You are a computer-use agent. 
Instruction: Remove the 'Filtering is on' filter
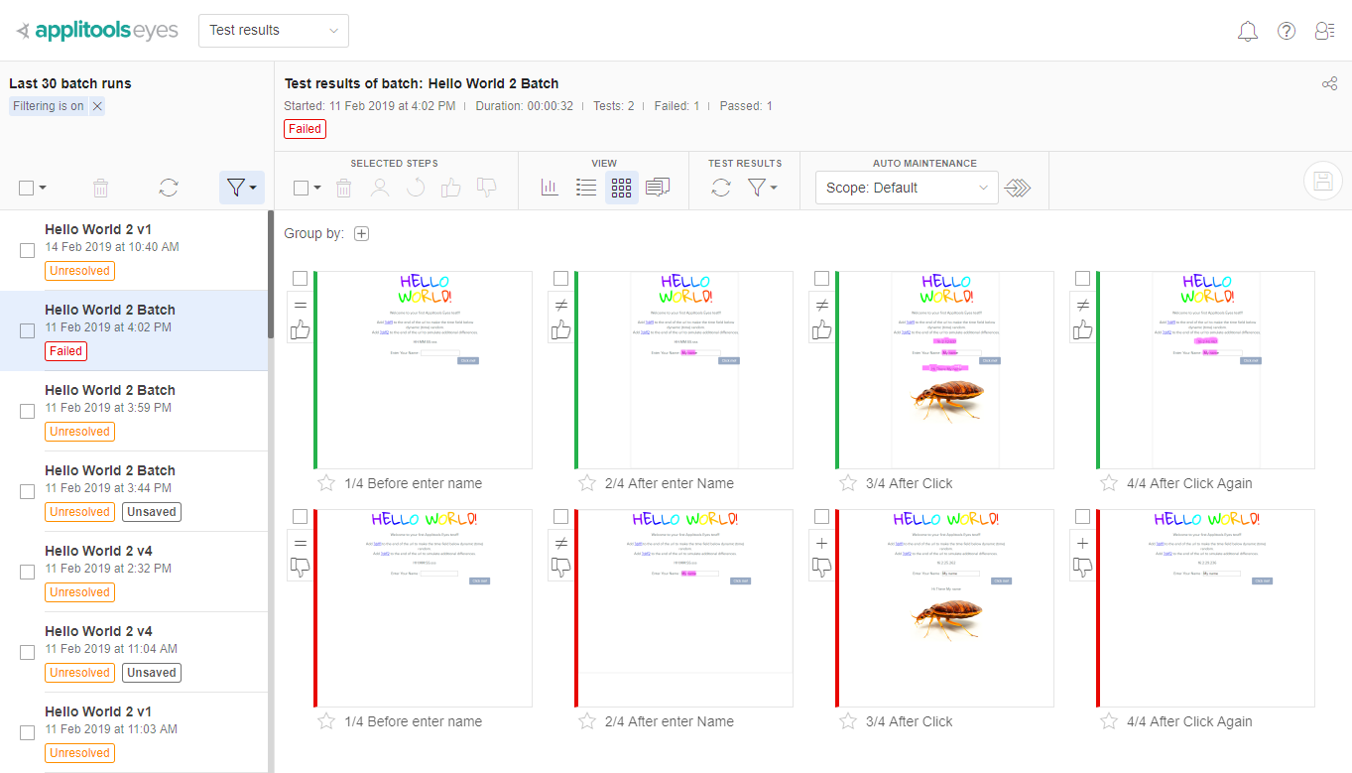tap(97, 106)
